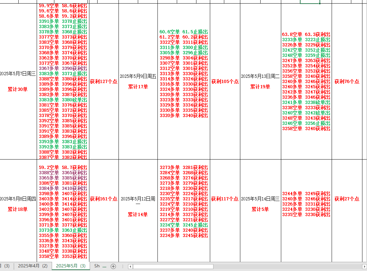Click the line 3233多单 3223止损出
The height and width of the screenshot is (271, 367).
pyautogui.click(x=306, y=40)
